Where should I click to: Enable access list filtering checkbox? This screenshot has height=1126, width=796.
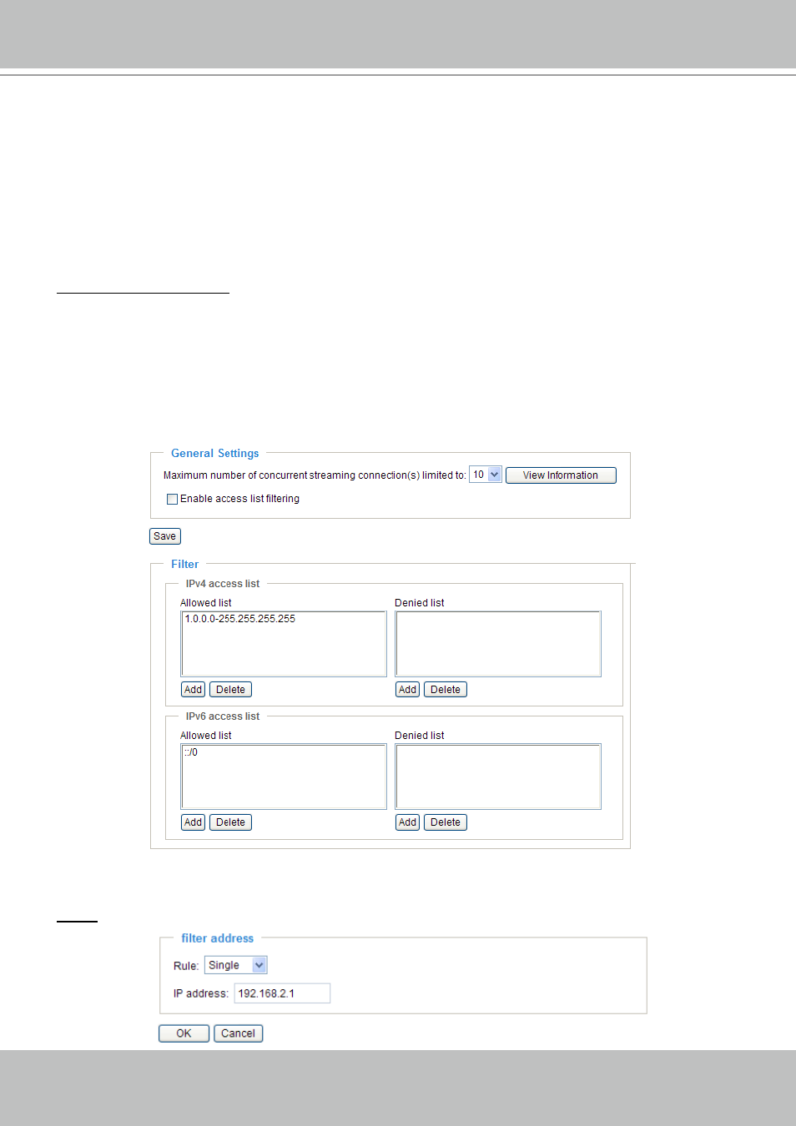pyautogui.click(x=172, y=499)
